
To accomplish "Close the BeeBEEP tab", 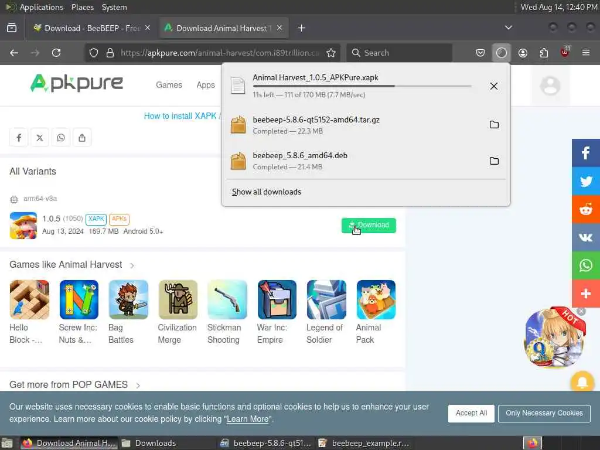I will tap(148, 28).
